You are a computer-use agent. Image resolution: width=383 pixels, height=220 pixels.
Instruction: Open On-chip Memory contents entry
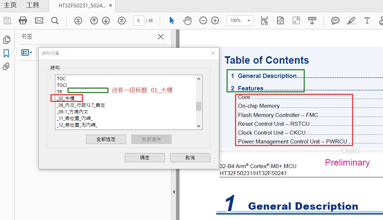pyautogui.click(x=259, y=106)
